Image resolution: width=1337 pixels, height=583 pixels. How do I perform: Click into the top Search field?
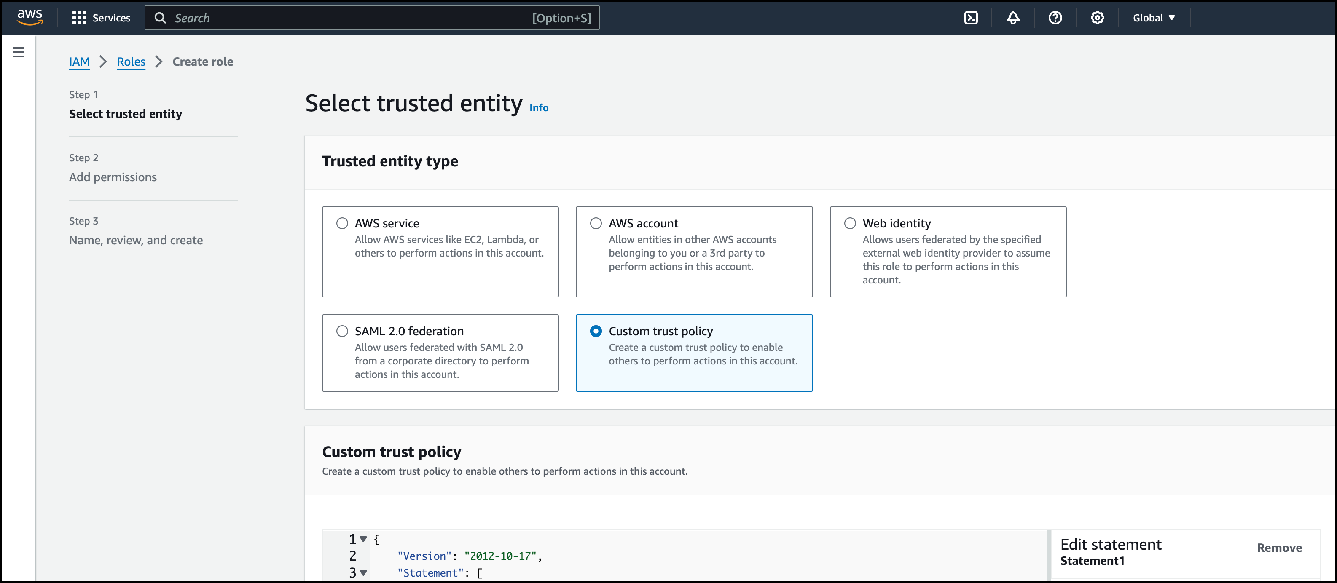tap(353, 18)
